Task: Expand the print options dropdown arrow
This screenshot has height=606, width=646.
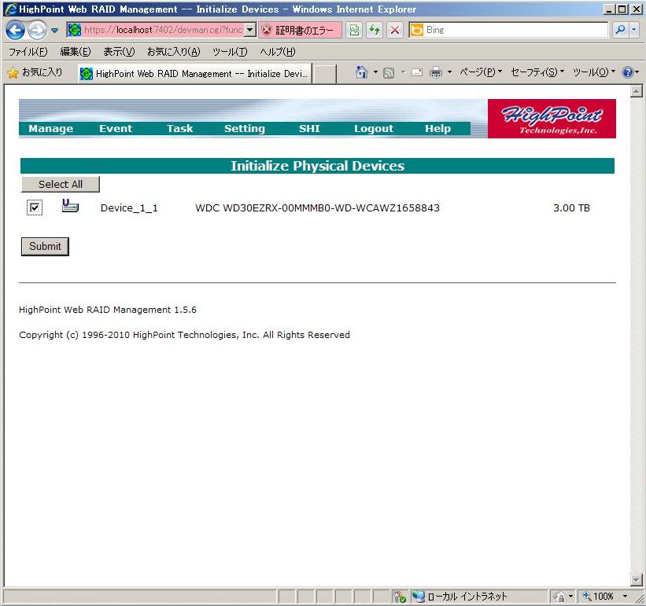Action: [x=449, y=72]
